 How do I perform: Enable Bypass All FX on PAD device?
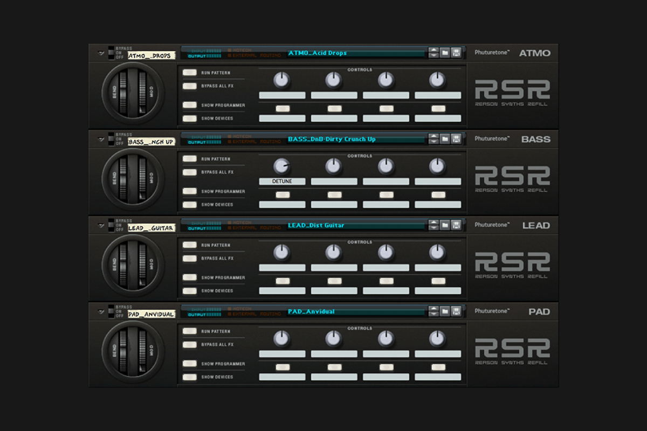tap(189, 345)
